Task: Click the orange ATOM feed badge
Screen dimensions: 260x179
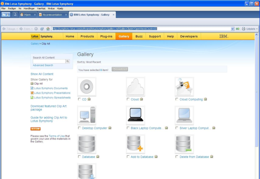Action: pos(36,129)
